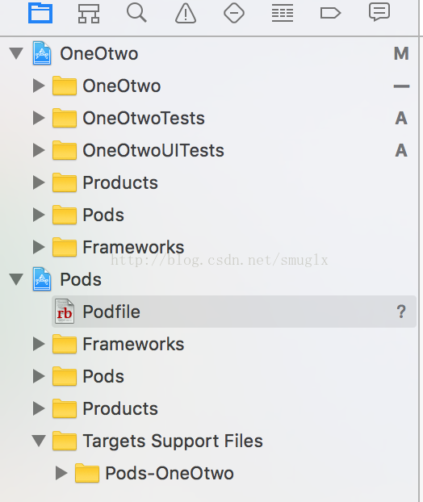Open the Find navigator magnifier icon
The image size is (423, 502).
pyautogui.click(x=136, y=12)
